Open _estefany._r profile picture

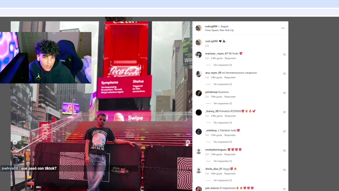199,132
